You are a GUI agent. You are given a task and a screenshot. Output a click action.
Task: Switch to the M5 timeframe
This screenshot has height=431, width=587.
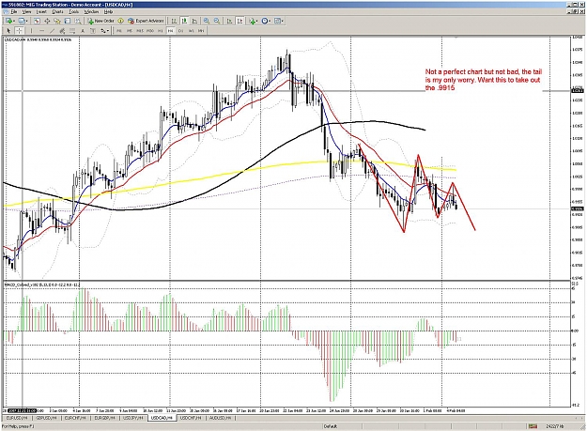point(130,31)
